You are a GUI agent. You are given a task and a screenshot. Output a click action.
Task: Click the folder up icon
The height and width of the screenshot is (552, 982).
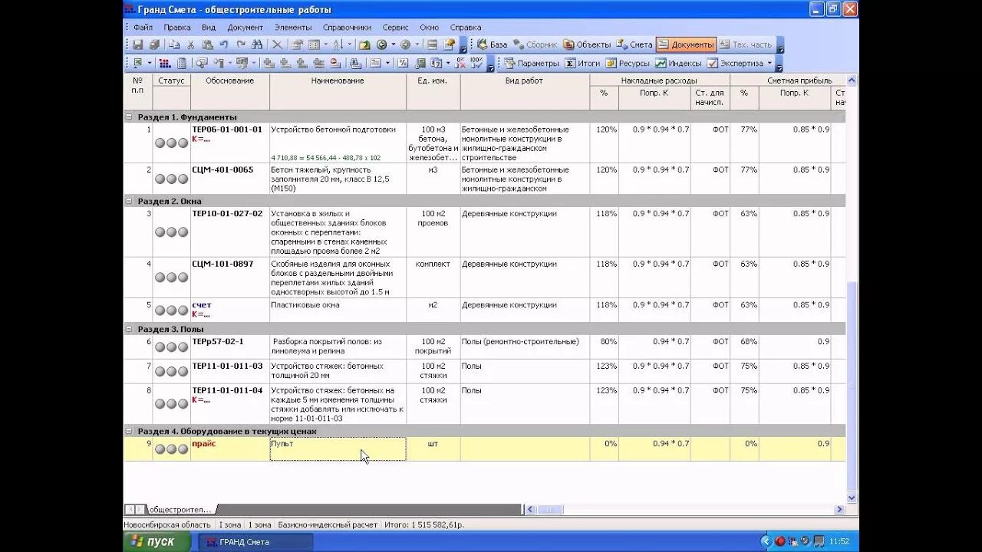click(x=364, y=44)
